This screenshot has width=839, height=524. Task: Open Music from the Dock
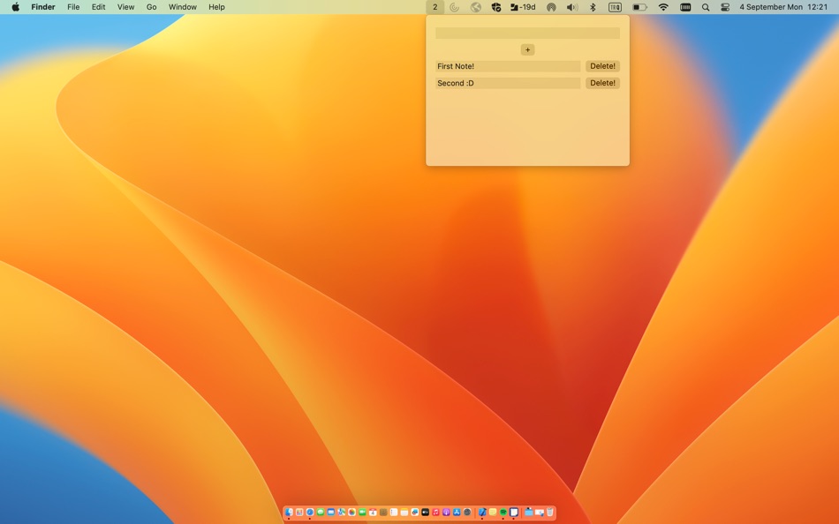(435, 512)
